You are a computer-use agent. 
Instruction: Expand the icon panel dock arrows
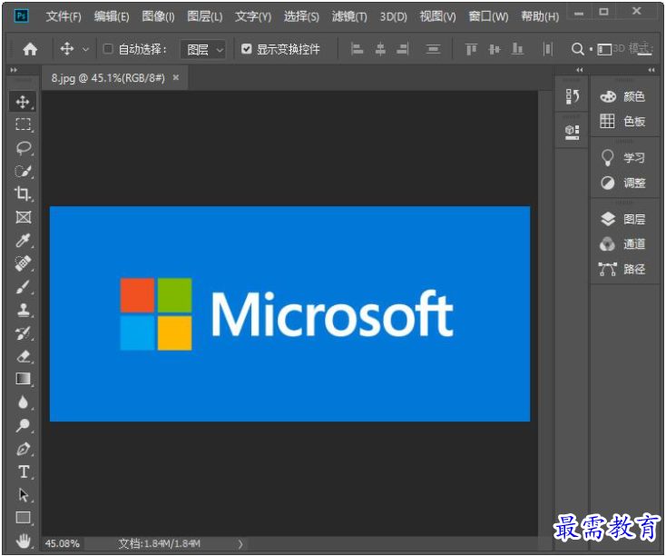tap(580, 70)
